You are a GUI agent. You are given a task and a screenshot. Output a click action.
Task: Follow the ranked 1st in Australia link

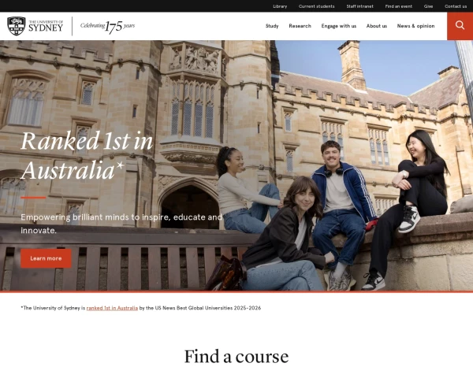[112, 308]
